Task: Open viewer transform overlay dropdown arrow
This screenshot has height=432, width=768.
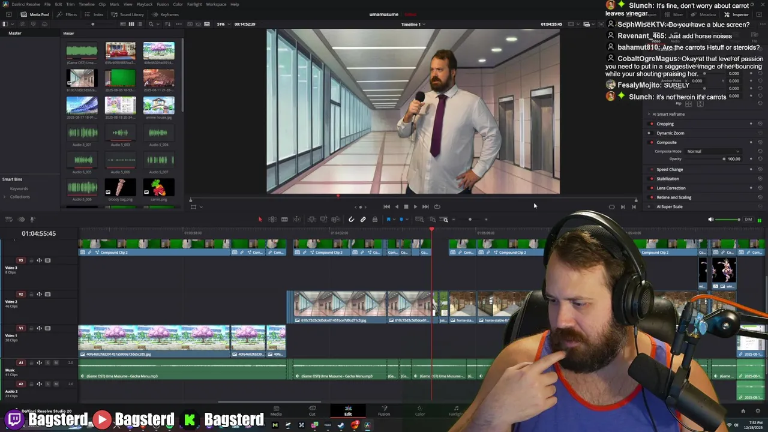Action: 200,207
